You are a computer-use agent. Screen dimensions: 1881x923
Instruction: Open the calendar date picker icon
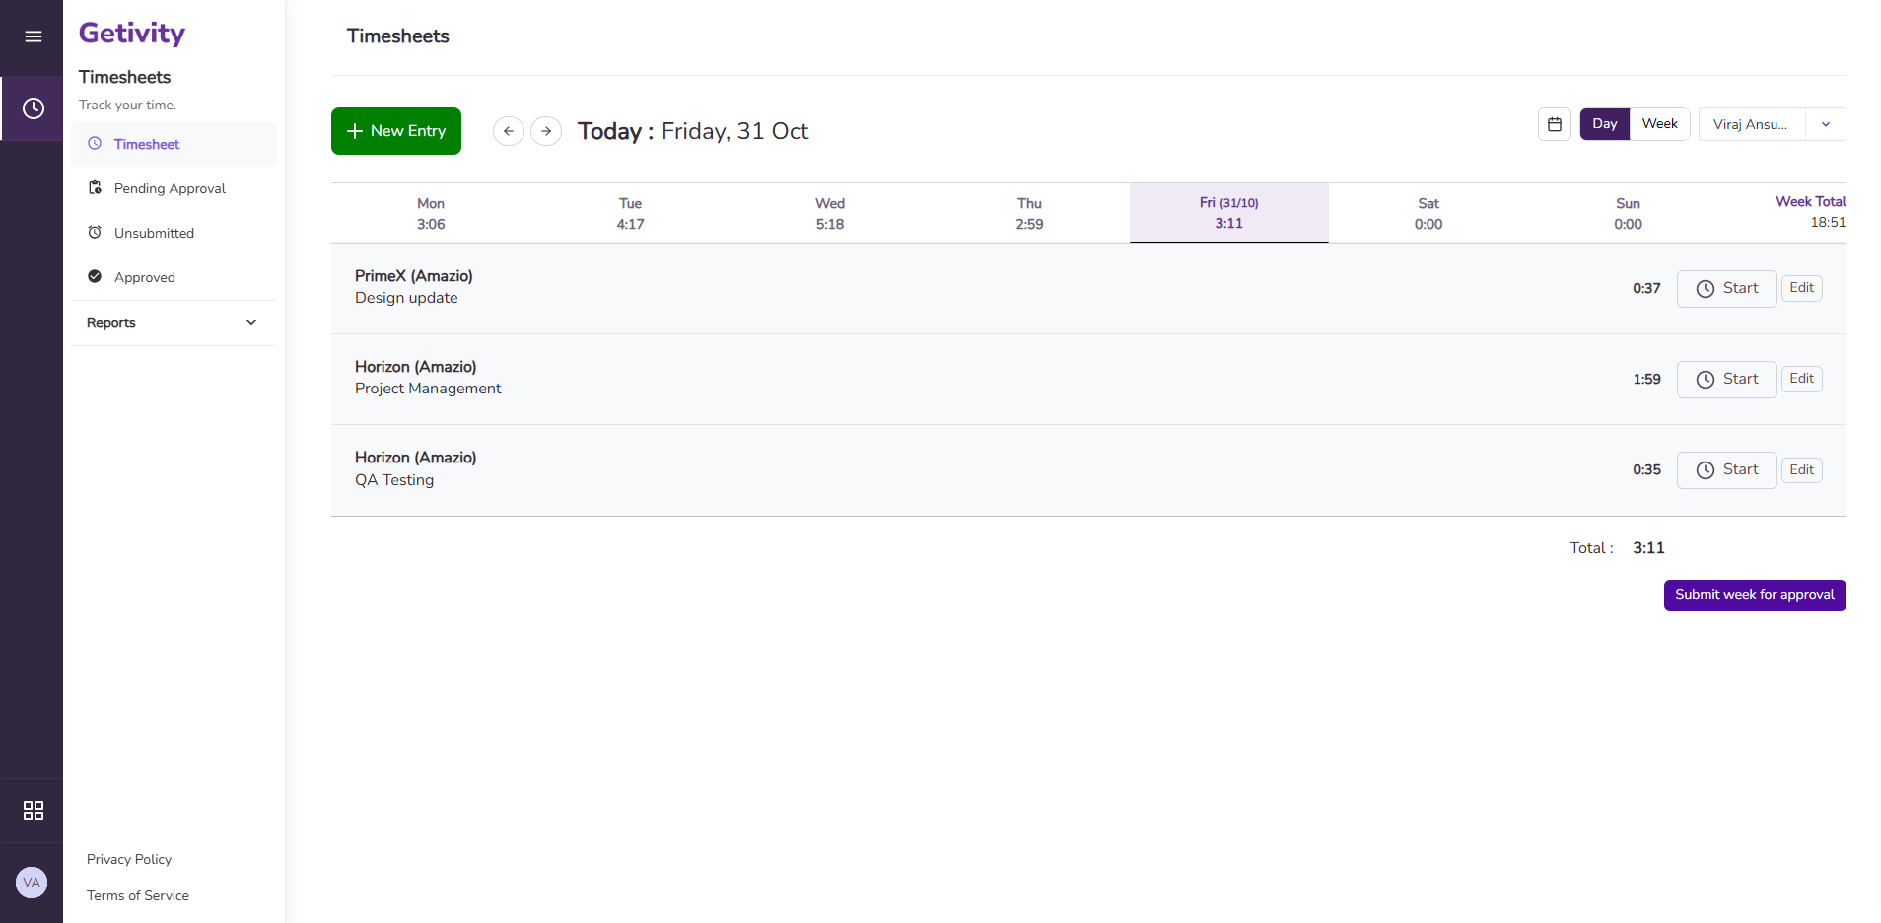click(1555, 124)
